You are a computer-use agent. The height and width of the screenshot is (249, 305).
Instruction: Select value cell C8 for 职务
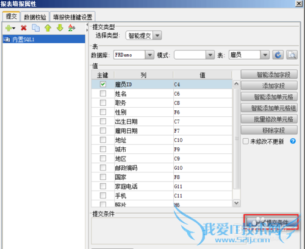(x=203, y=103)
